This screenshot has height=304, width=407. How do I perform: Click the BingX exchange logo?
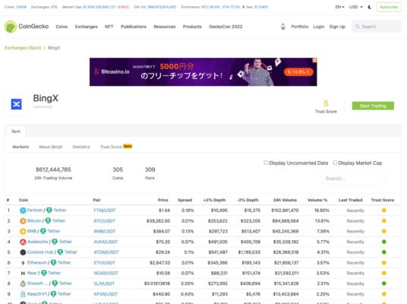pyautogui.click(x=17, y=104)
